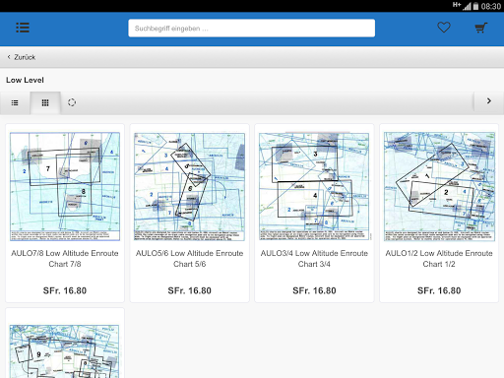Select AULO5/6 Low Altitude Enroute title
The width and height of the screenshot is (504, 378).
pos(190,259)
